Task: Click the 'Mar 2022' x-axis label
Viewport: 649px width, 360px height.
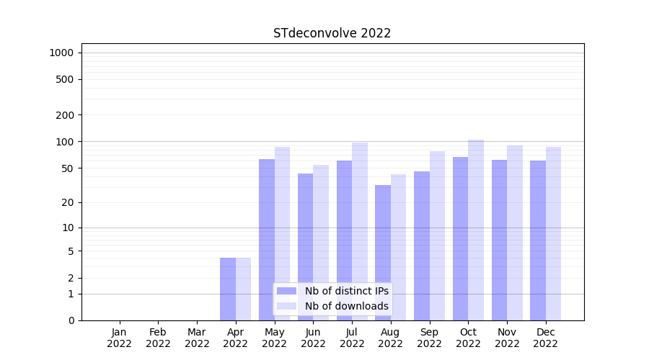Action: tap(197, 338)
